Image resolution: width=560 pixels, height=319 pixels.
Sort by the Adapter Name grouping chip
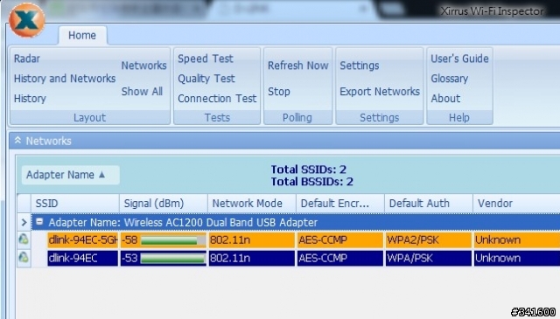coord(70,175)
